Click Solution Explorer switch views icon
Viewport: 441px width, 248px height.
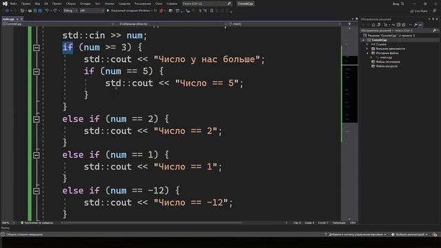tap(378, 25)
